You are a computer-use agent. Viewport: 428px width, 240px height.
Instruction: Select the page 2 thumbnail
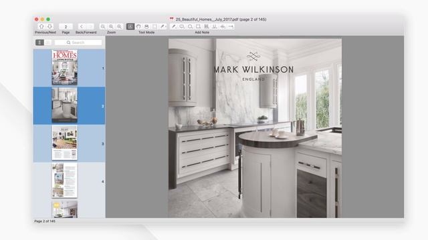[65, 105]
